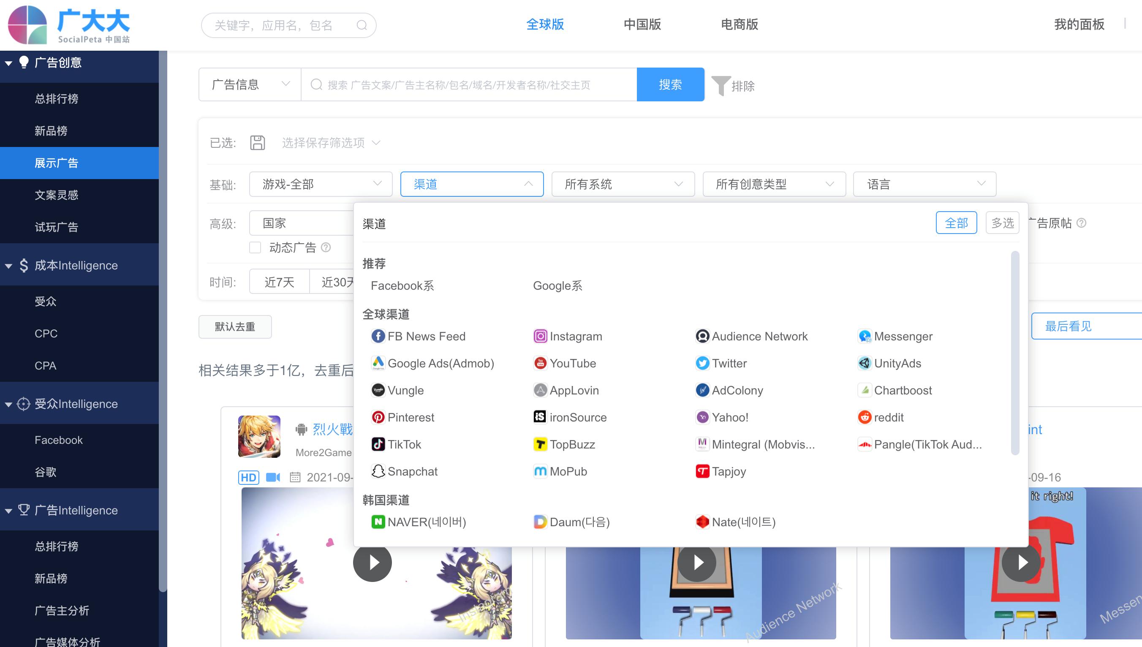Image resolution: width=1142 pixels, height=647 pixels.
Task: Click the blue 搜索 button
Action: [x=670, y=84]
